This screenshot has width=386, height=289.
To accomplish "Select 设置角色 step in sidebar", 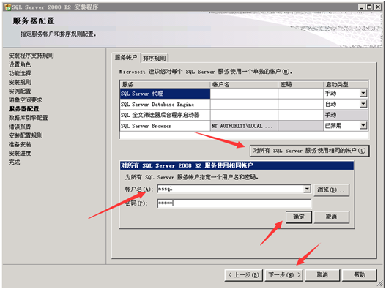I will tap(20, 64).
